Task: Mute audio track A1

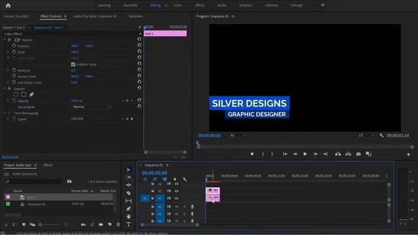Action: coord(176,206)
